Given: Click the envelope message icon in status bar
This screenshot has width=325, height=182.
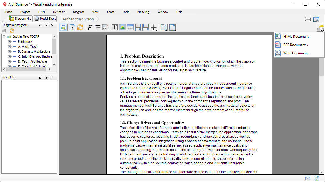Looking at the screenshot, I should 308,178.
